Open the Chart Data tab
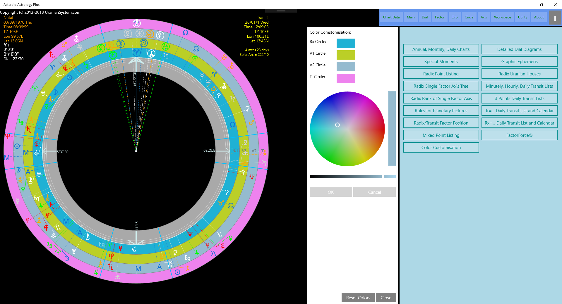The image size is (562, 304). 391,17
